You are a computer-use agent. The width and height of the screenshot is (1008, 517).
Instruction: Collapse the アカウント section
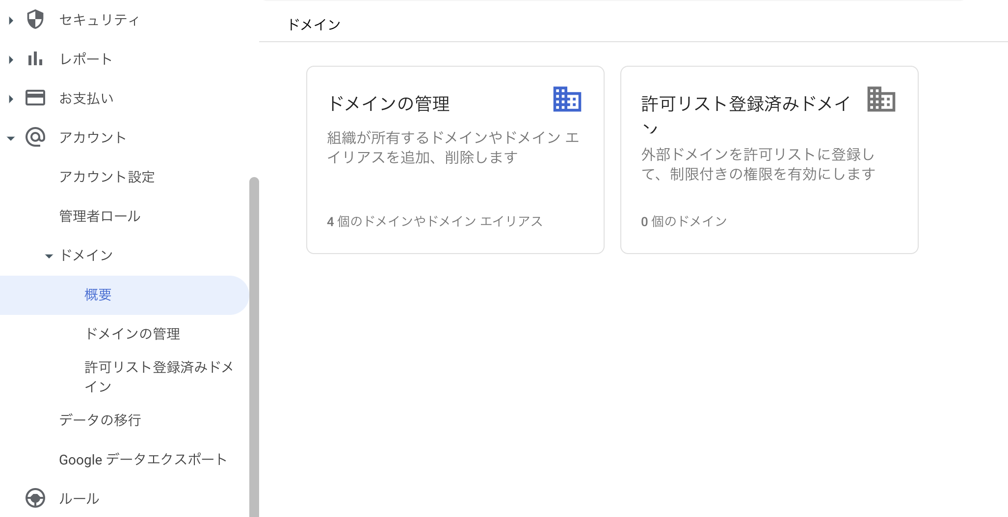(10, 137)
